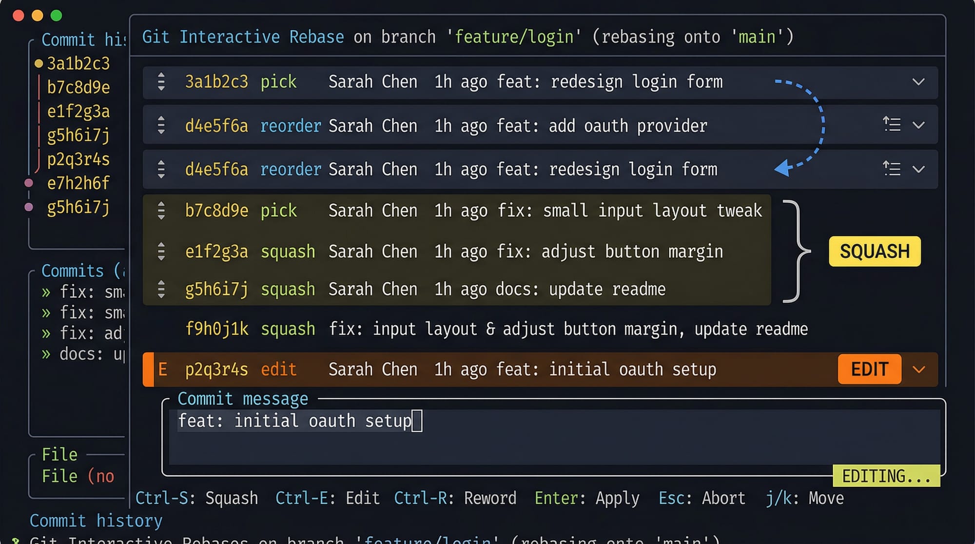This screenshot has height=544, width=975.
Task: Toggle the pick action on b7c8d9e commit
Action: point(278,211)
